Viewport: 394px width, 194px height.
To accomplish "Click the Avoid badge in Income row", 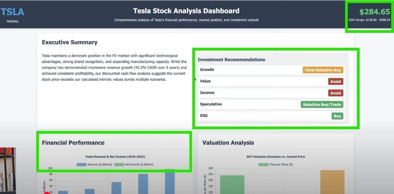I will tap(335, 93).
